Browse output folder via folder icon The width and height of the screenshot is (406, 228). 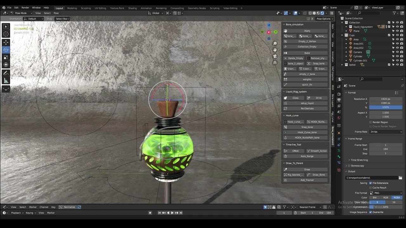pos(400,178)
